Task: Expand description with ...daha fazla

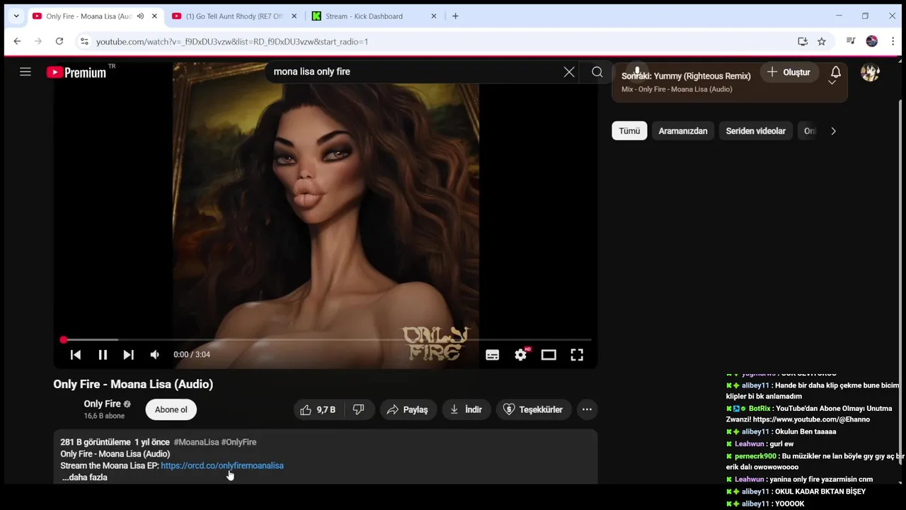Action: 85,477
